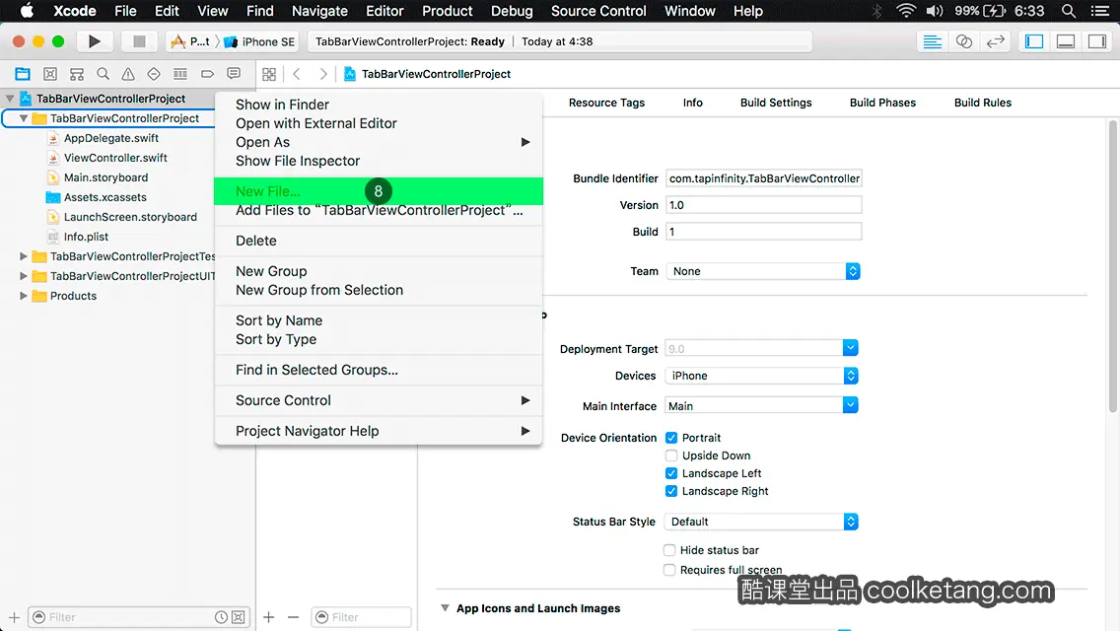Open the Breakpoint navigator icon
This screenshot has height=631, width=1120.
pyautogui.click(x=207, y=74)
